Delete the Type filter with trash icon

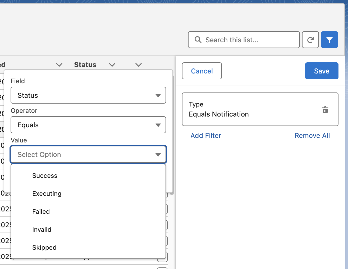coord(325,110)
